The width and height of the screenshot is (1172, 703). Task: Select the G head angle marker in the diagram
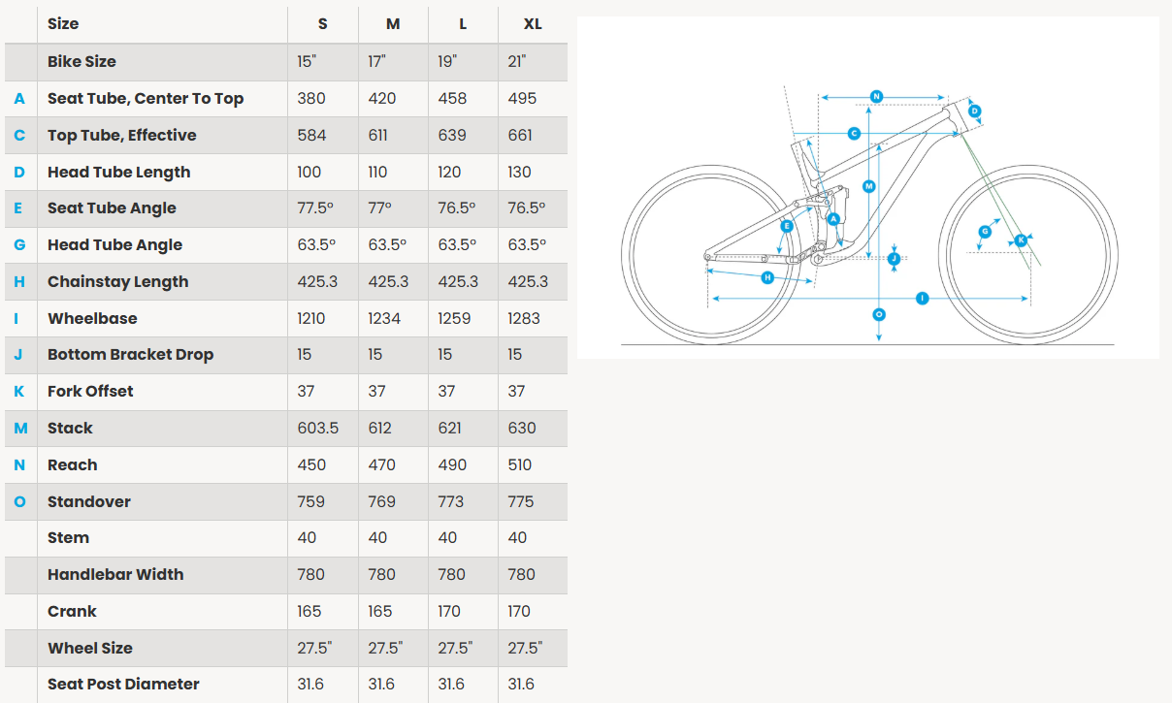point(985,231)
